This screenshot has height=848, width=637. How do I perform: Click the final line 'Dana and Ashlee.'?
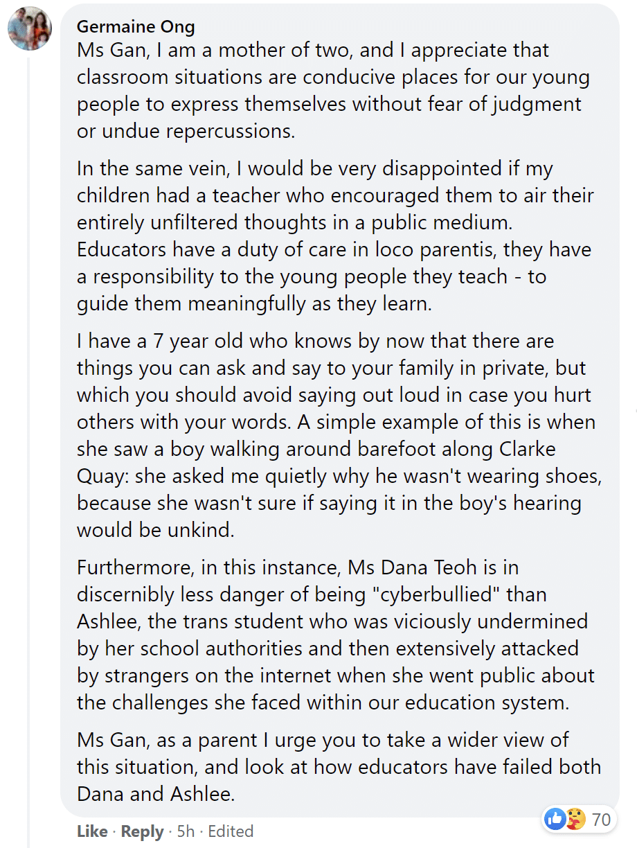pos(156,793)
